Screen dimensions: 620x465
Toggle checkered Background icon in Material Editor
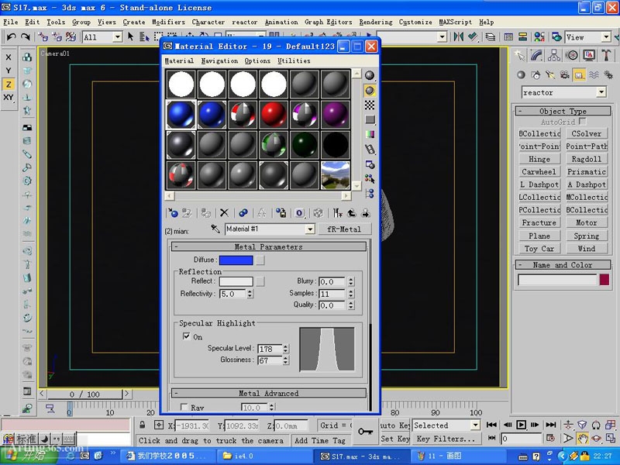tap(370, 105)
